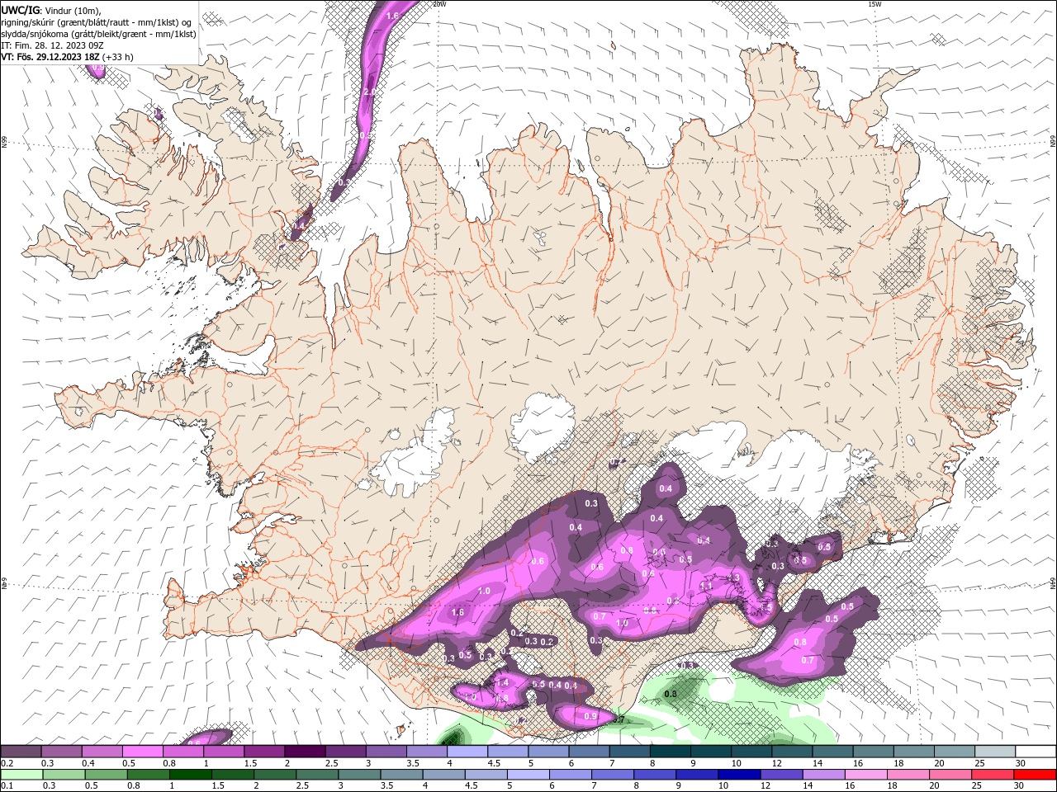Viewport: 1057px width, 792px height.
Task: Click the "1.6" value in the northern purple band
Action: [392, 16]
